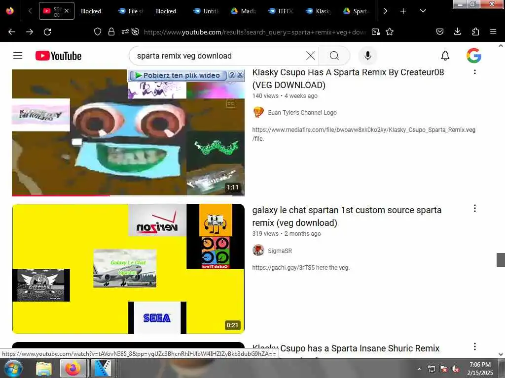Visit the SigmaSR channel

280,251
